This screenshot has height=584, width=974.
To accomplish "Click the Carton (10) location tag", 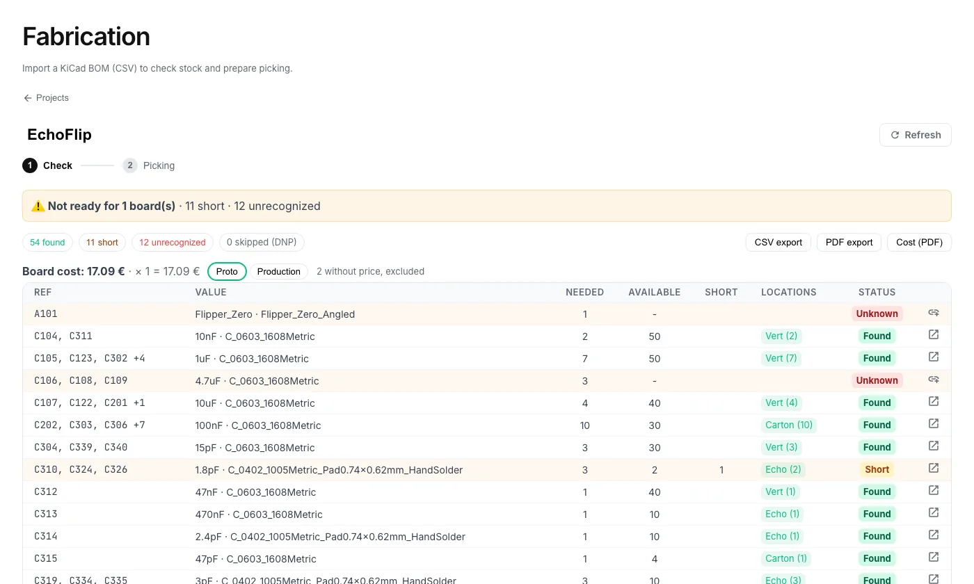I will (x=789, y=425).
